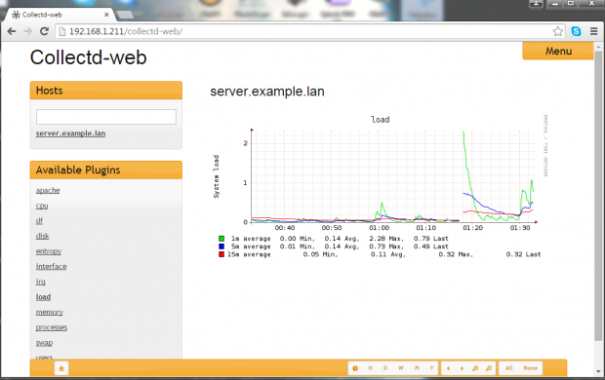The image size is (605, 380).
Task: Focus the Hosts filter input field
Action: click(x=106, y=117)
